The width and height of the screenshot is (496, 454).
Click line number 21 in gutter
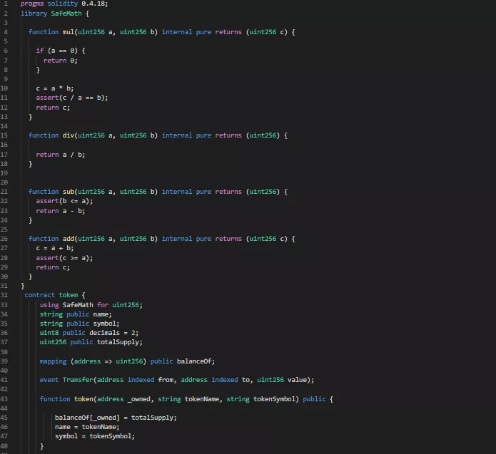[4, 192]
